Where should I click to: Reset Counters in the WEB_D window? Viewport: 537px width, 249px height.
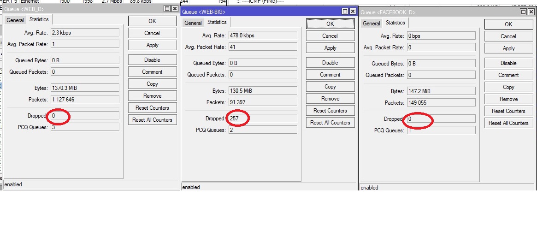pos(153,108)
